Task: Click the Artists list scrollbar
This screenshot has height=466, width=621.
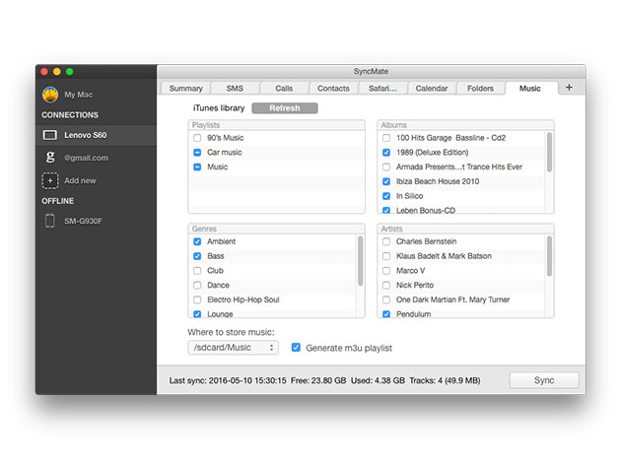Action: [549, 256]
